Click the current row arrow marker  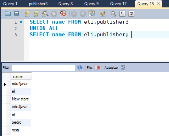click(x=5, y=84)
